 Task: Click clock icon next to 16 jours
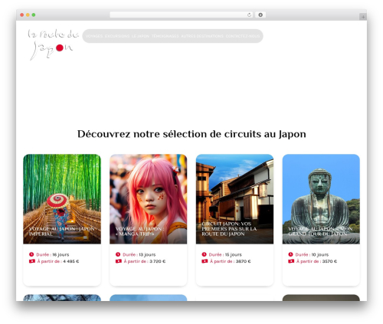(x=31, y=254)
